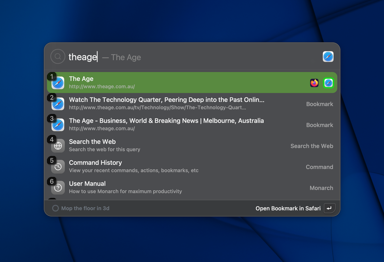
Task: Click the User Manual question mark icon
Action: click(58, 188)
